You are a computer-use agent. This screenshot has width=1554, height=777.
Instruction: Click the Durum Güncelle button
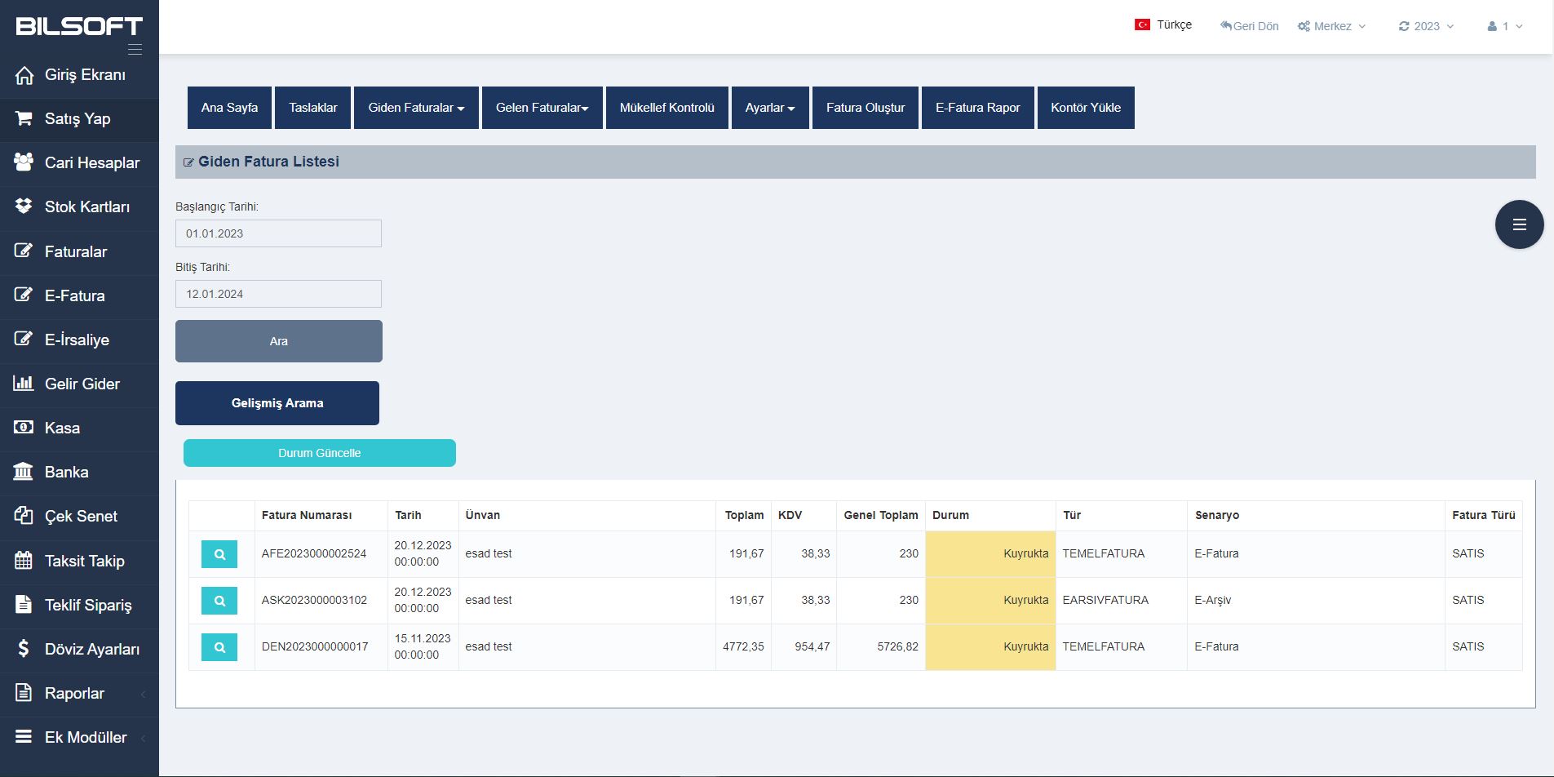[x=320, y=453]
